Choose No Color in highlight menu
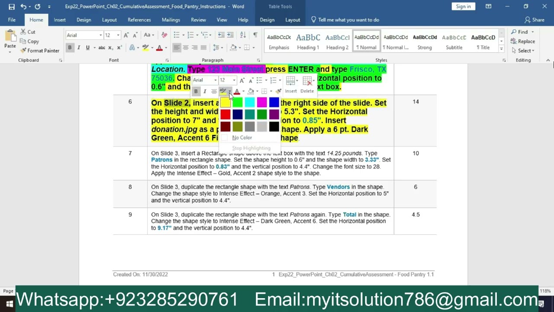Image resolution: width=554 pixels, height=312 pixels. pos(242,138)
